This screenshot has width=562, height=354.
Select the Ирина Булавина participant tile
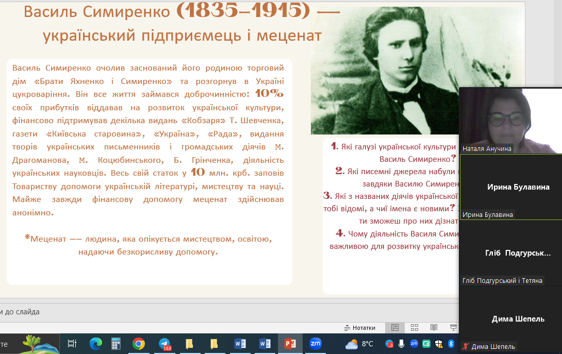510,187
